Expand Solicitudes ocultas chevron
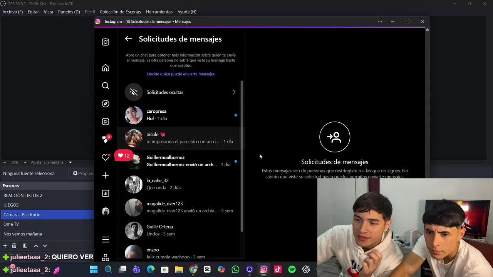The image size is (493, 277). [234, 92]
